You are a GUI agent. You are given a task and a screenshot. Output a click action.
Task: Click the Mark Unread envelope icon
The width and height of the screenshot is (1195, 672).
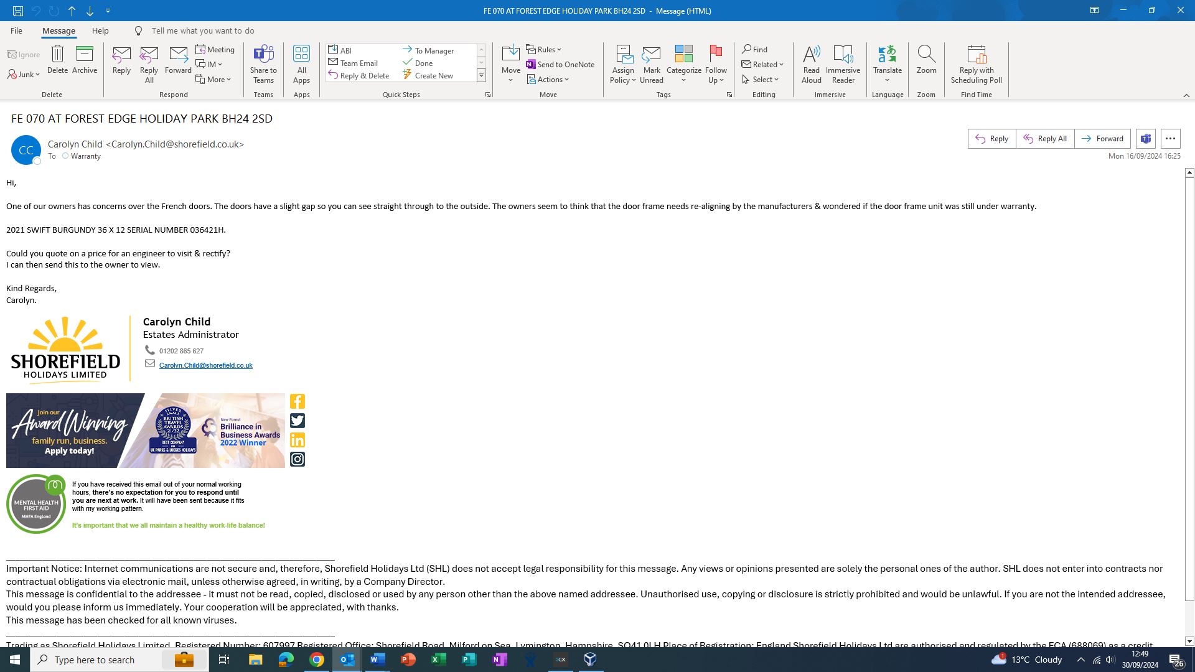coord(651,55)
